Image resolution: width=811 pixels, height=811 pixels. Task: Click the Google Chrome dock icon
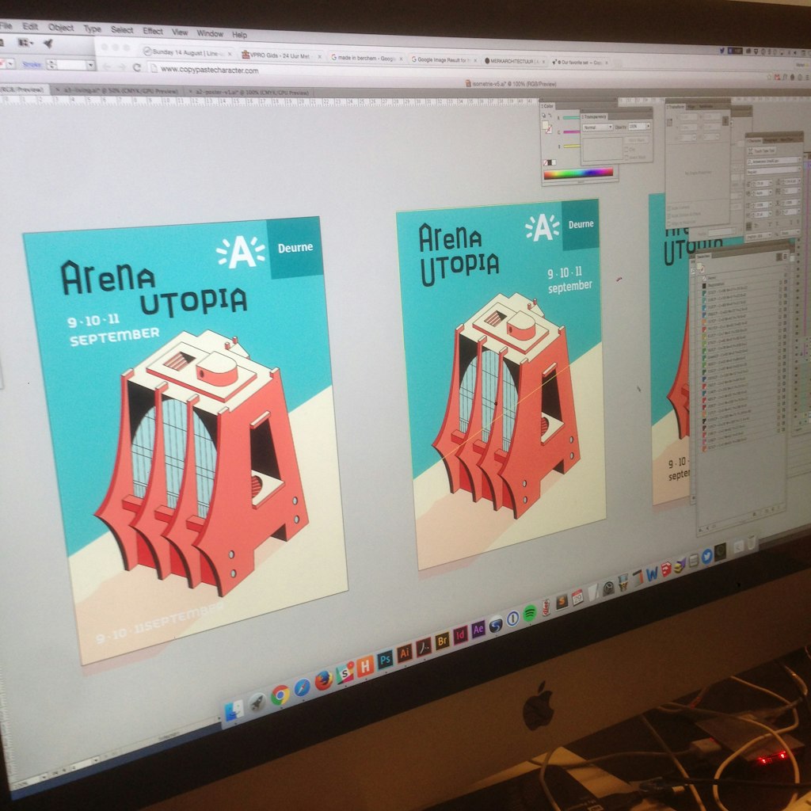tap(280, 695)
